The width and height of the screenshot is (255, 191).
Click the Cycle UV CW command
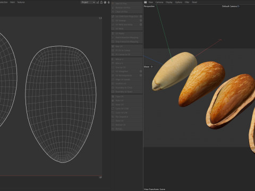click(x=127, y=112)
